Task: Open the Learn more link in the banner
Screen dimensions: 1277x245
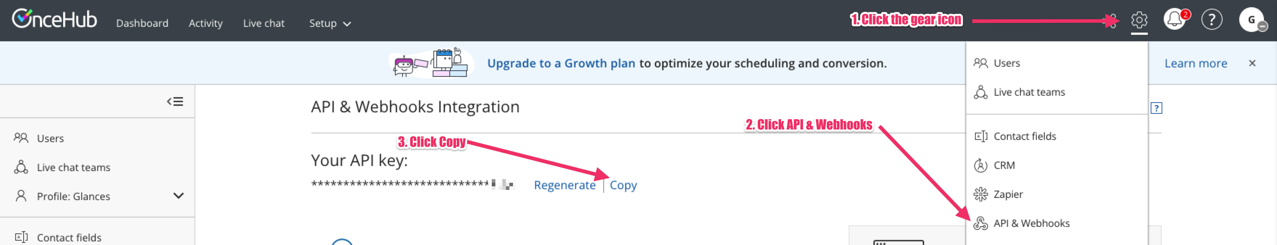Action: click(1196, 63)
